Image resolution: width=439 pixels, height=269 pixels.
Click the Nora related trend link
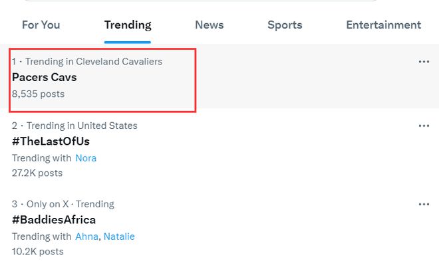pos(86,158)
